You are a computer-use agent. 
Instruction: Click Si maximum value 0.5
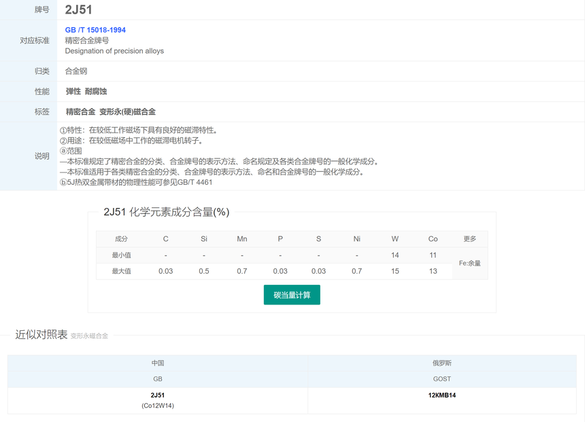pos(203,271)
